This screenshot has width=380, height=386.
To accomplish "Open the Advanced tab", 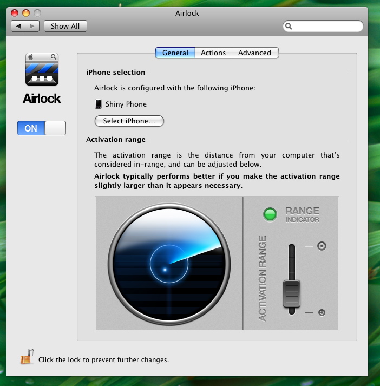I will point(255,53).
